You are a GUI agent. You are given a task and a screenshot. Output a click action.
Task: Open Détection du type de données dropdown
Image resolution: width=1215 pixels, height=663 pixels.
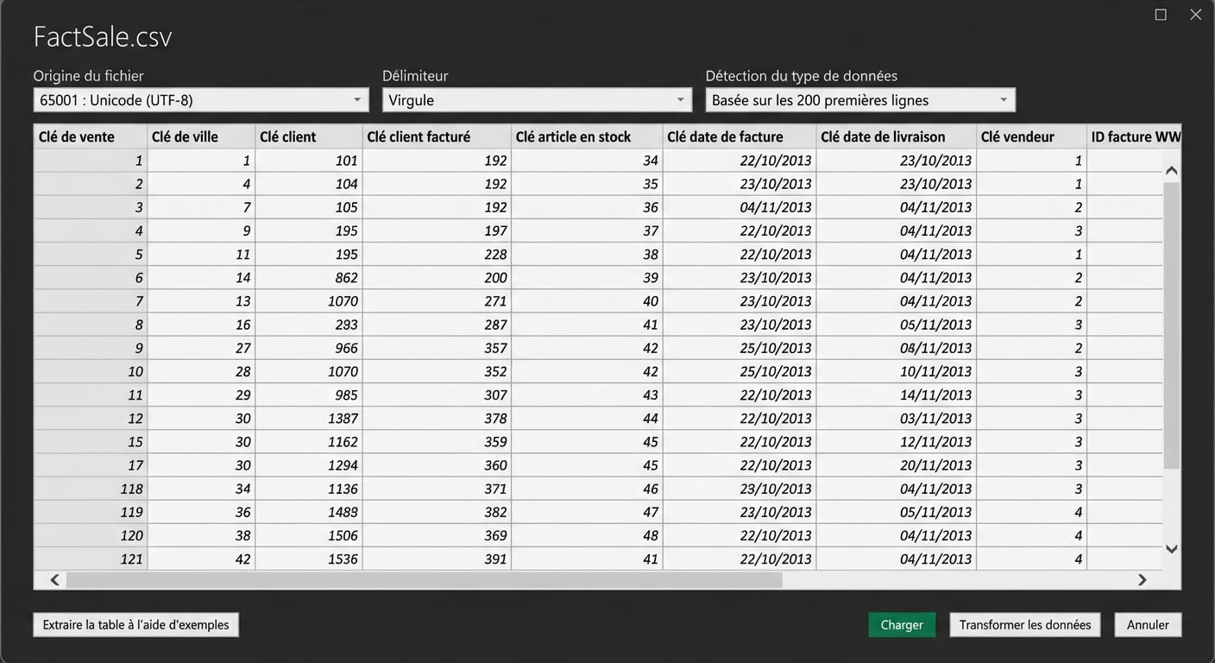tap(859, 100)
